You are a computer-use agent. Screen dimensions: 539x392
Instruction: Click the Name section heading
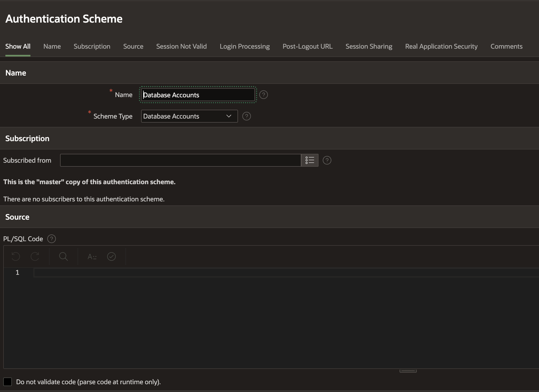(16, 73)
